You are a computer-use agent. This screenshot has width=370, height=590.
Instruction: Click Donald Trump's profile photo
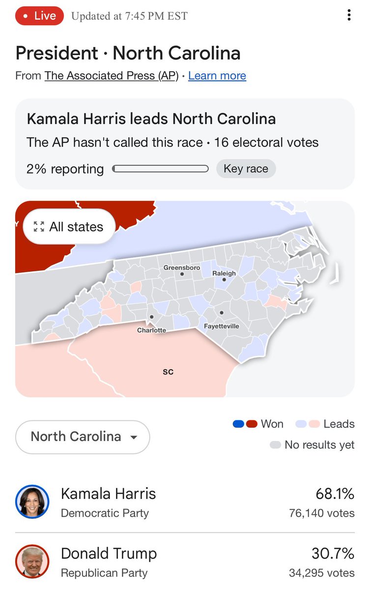(x=32, y=562)
